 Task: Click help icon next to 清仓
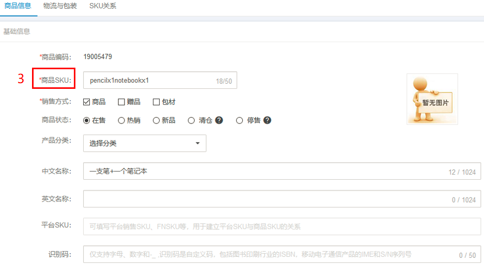pyautogui.click(x=219, y=120)
